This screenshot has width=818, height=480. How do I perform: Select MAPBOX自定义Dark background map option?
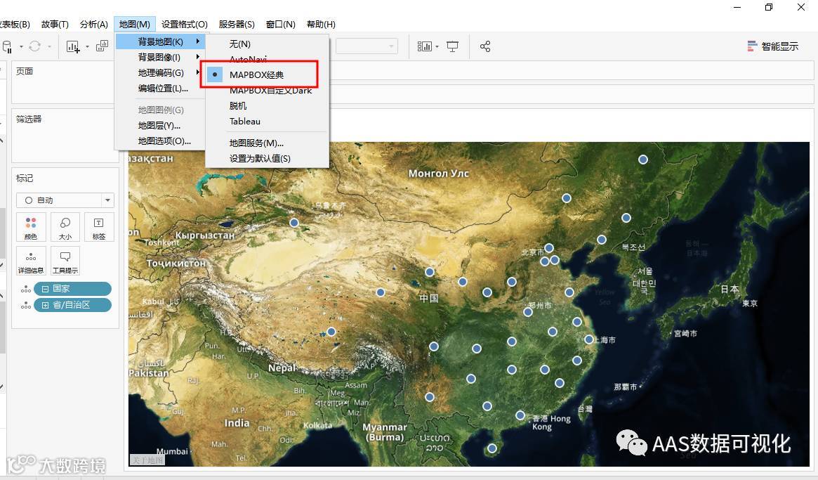point(267,91)
